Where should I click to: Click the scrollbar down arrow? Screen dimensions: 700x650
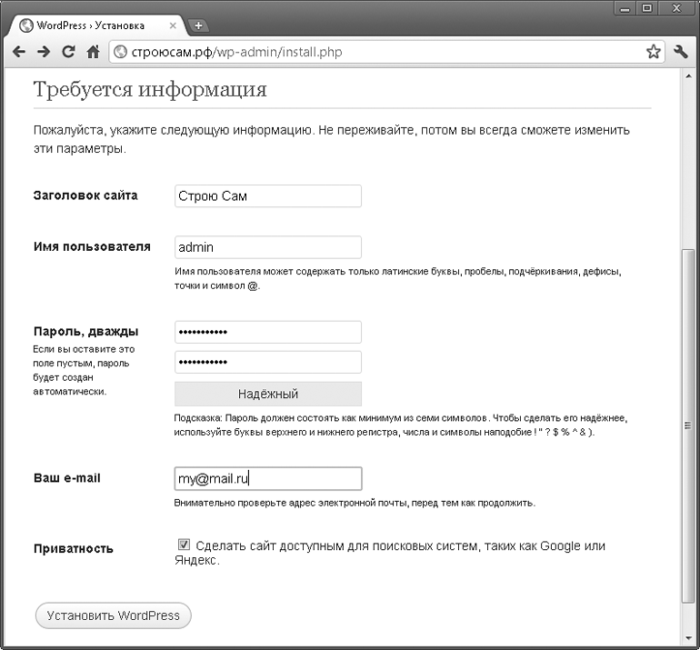(688, 638)
